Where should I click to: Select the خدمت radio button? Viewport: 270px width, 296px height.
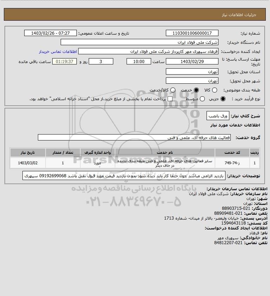[x=196, y=90]
